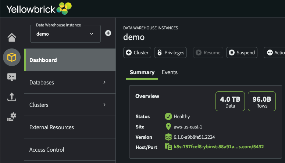Click the Yellowbrick logo
This screenshot has width=285, height=163.
pyautogui.click(x=39, y=8)
